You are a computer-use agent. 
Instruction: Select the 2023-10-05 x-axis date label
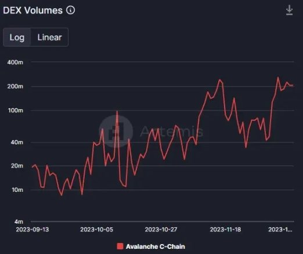[96, 230]
